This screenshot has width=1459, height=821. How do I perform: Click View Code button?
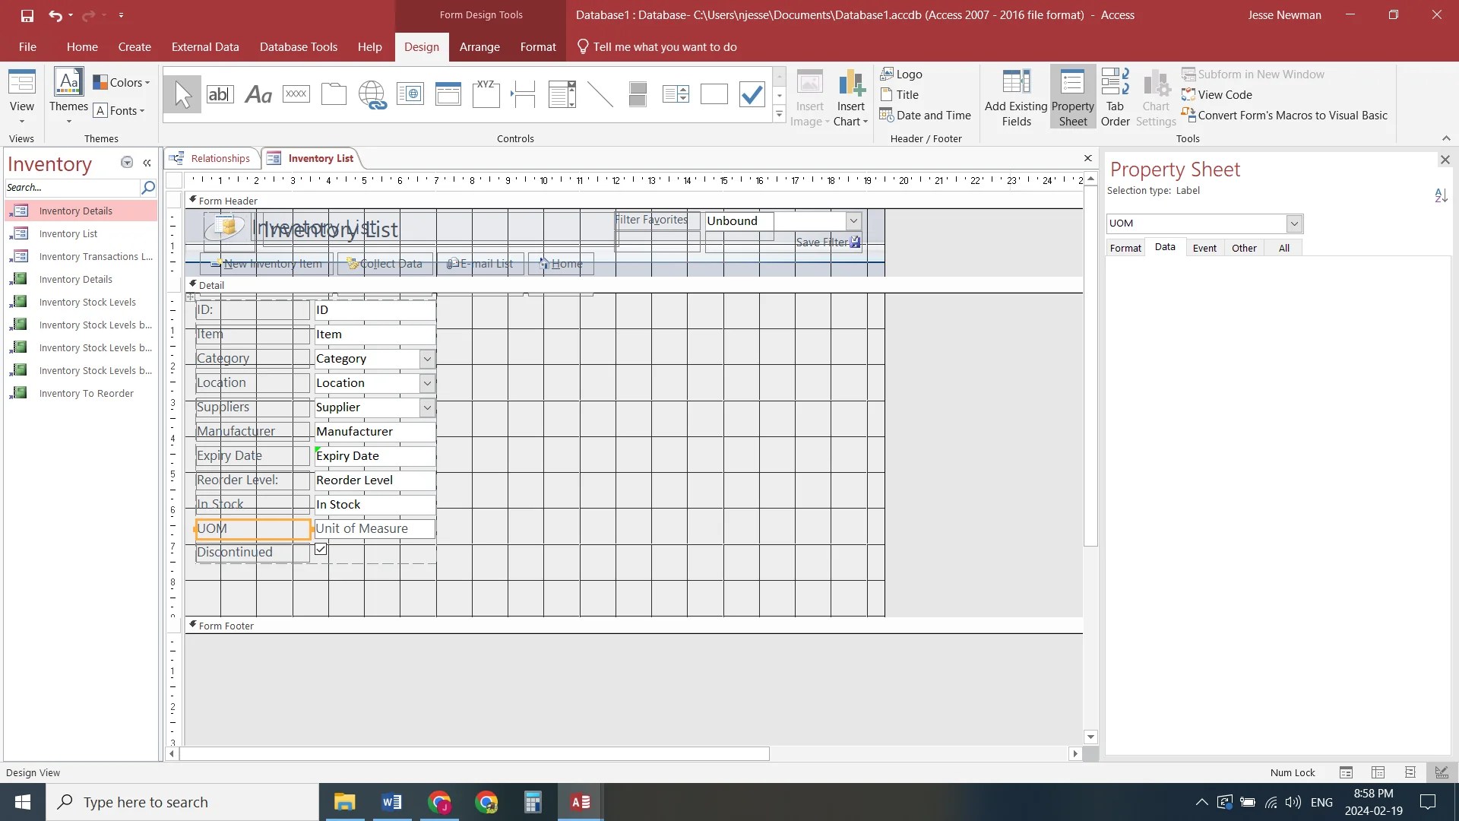(1217, 95)
